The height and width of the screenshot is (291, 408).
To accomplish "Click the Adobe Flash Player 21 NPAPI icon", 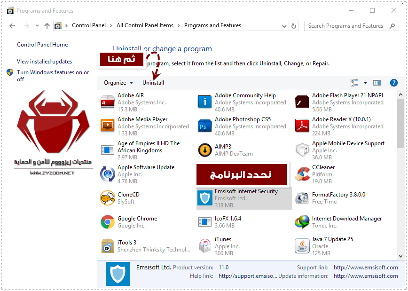I will [x=302, y=102].
